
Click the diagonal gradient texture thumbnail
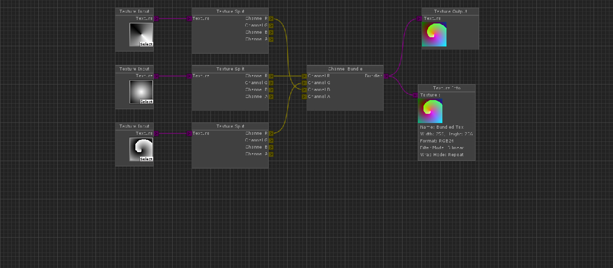pos(141,35)
